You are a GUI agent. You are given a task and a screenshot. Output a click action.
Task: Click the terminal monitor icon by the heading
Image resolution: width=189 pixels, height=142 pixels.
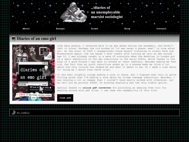pyautogui.click(x=14, y=39)
